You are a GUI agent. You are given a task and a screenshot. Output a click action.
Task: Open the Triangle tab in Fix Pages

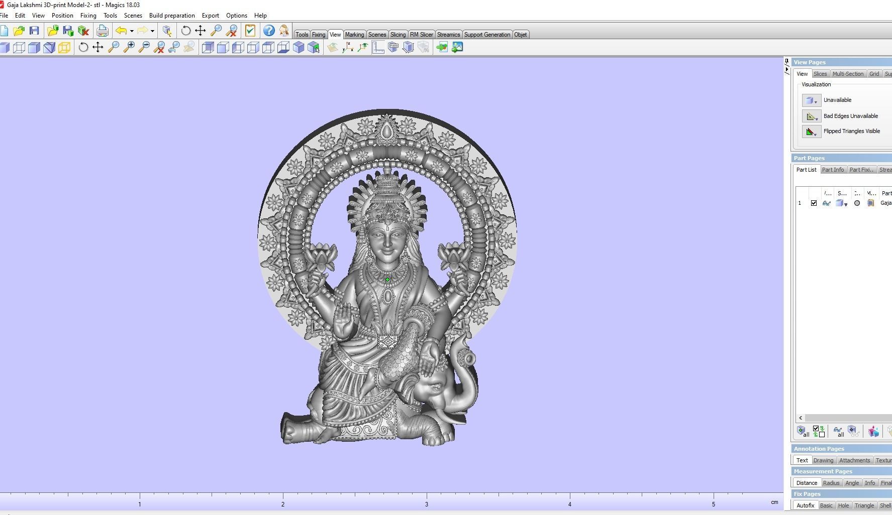(864, 505)
